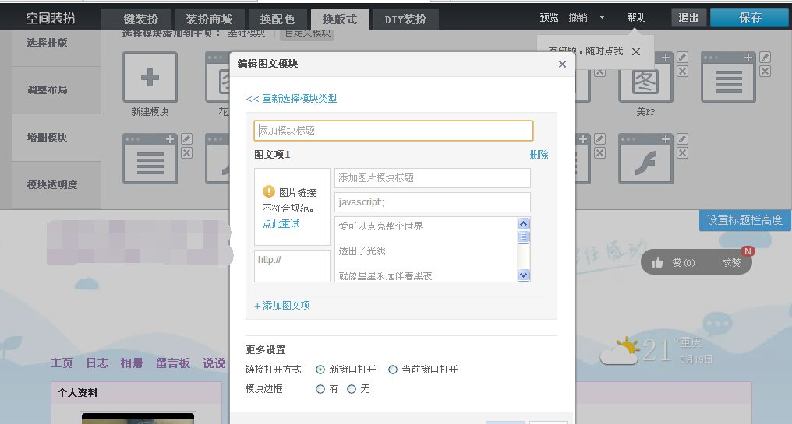Click the delete X next to 美PP module
The height and width of the screenshot is (424, 792).
[x=682, y=72]
